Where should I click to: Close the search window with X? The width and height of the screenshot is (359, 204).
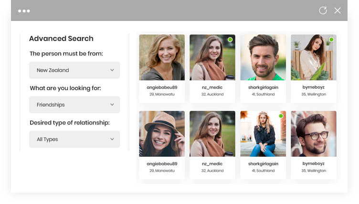tap(337, 10)
